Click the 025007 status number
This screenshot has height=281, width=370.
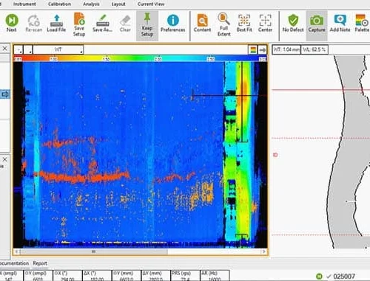tap(344, 277)
